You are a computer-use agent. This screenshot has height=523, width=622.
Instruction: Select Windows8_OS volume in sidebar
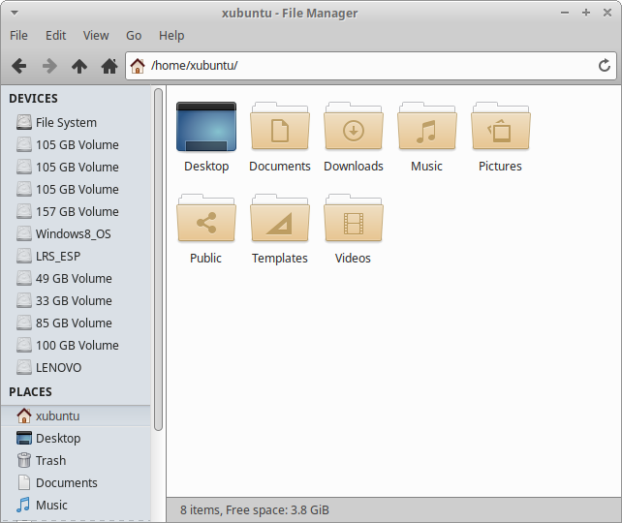click(73, 233)
